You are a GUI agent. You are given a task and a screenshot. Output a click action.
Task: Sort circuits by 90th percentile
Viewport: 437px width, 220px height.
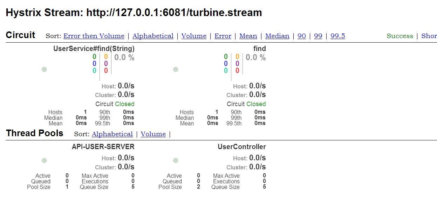point(302,36)
